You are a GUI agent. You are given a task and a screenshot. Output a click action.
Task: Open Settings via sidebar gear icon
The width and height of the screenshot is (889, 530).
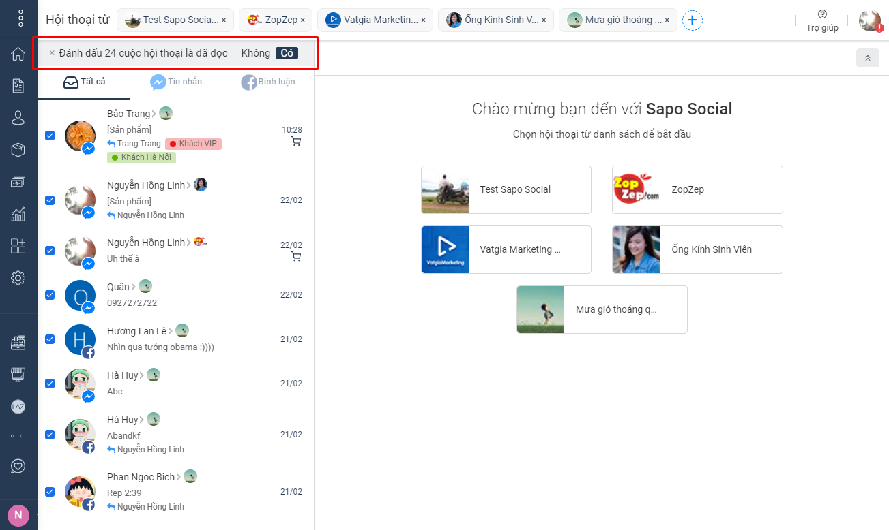point(18,278)
